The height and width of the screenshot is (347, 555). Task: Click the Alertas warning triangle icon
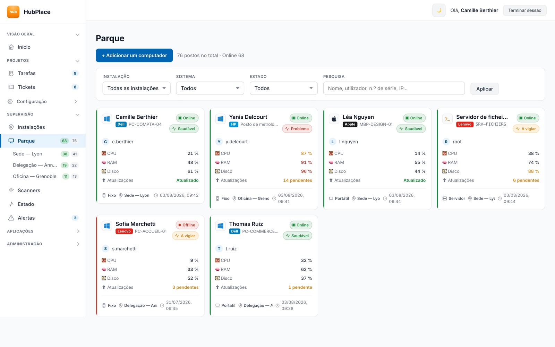tap(11, 218)
